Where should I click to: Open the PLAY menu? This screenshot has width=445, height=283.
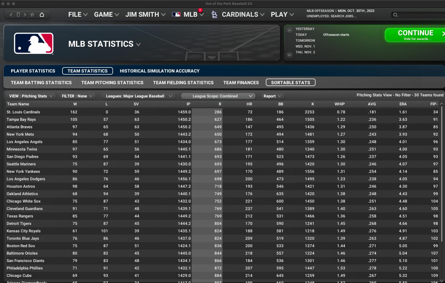coord(282,15)
